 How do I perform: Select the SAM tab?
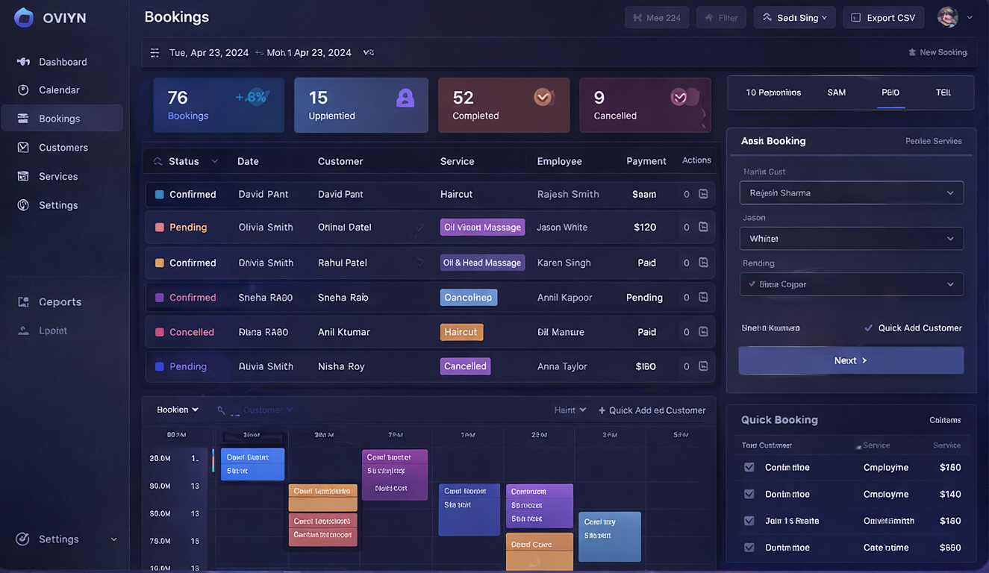[836, 93]
